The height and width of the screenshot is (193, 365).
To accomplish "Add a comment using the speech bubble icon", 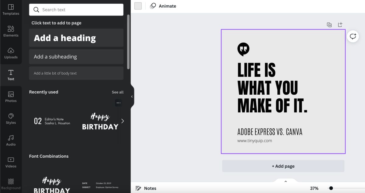I will (353, 37).
